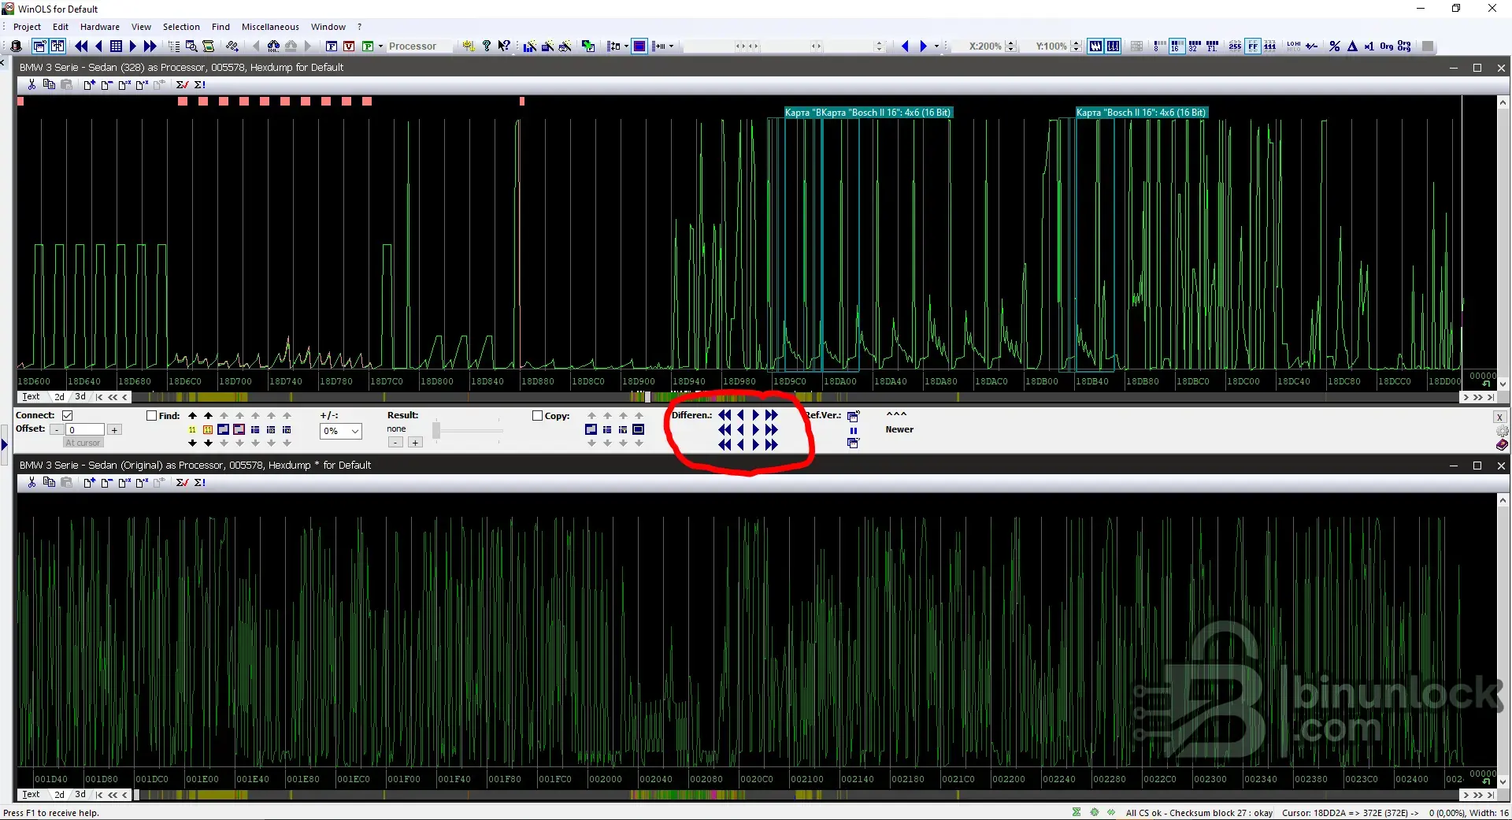Open the +/- percentage dropdown
The height and width of the screenshot is (820, 1512).
pyautogui.click(x=355, y=431)
